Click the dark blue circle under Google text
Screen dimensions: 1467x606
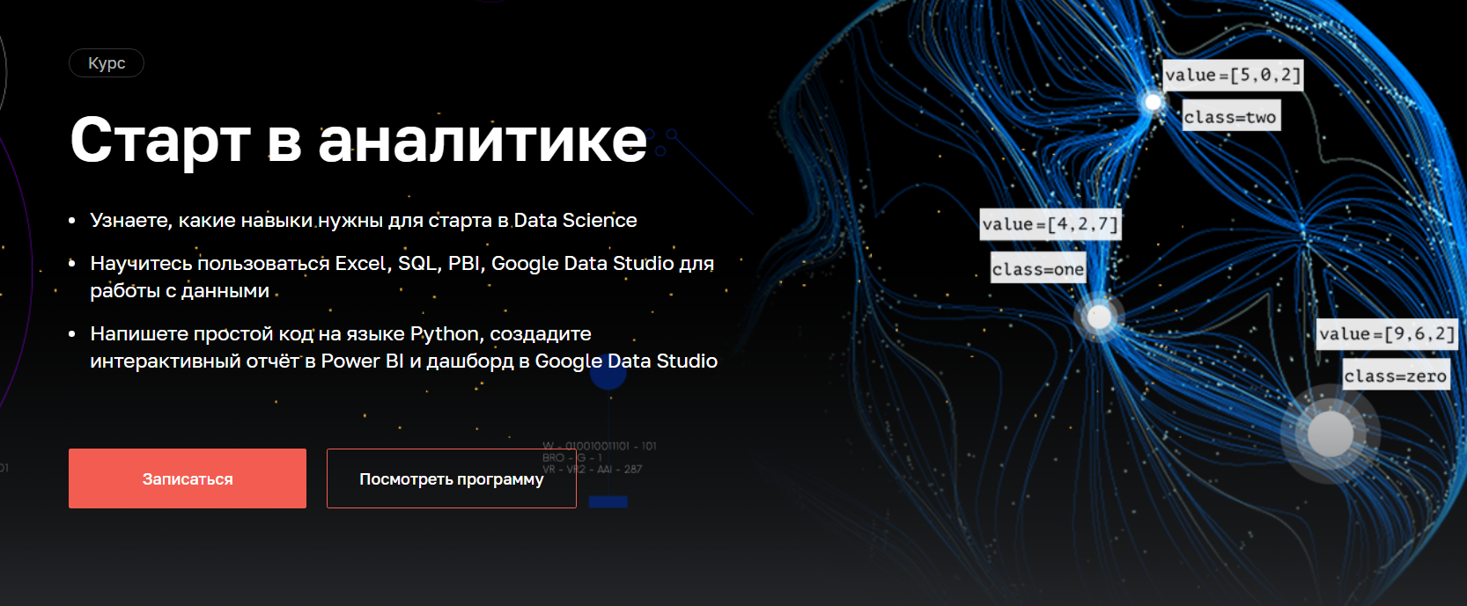(x=608, y=376)
